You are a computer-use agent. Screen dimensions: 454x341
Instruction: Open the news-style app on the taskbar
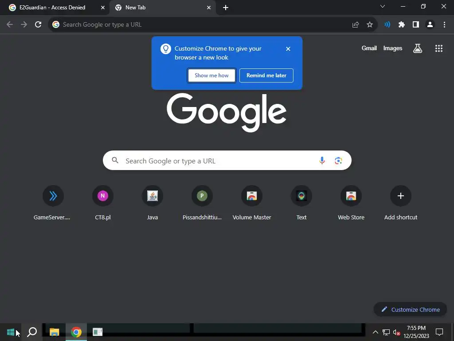coord(98,332)
